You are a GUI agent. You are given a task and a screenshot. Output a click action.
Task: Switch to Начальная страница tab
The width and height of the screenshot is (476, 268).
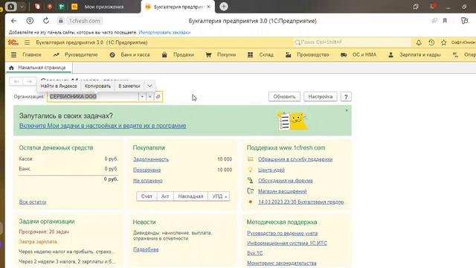[39, 68]
